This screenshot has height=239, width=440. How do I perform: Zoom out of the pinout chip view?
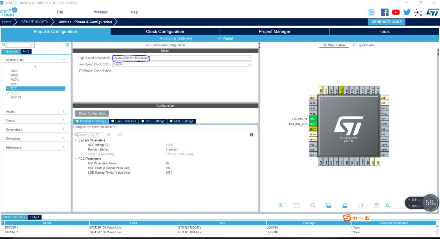(312, 206)
